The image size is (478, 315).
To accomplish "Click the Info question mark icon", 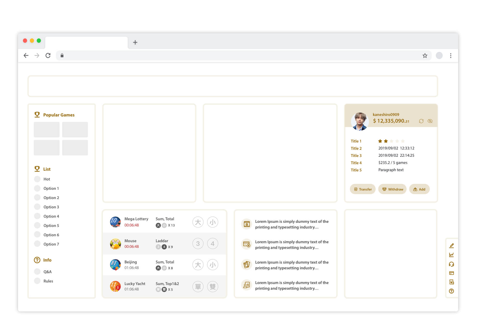I will point(37,260).
